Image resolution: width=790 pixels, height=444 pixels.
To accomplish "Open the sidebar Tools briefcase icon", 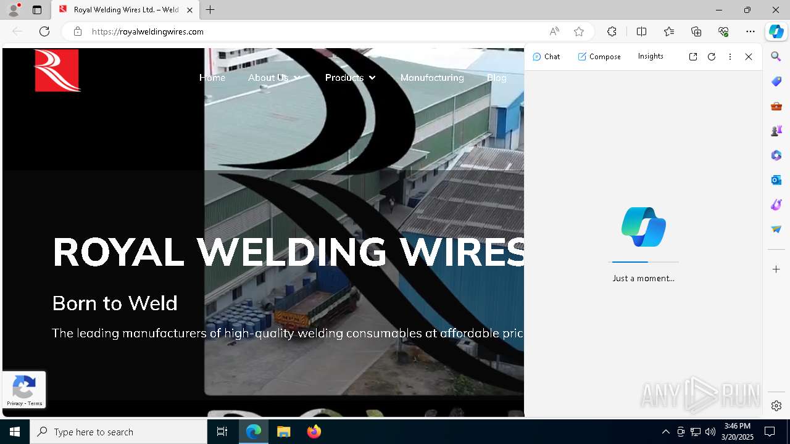I will (776, 106).
